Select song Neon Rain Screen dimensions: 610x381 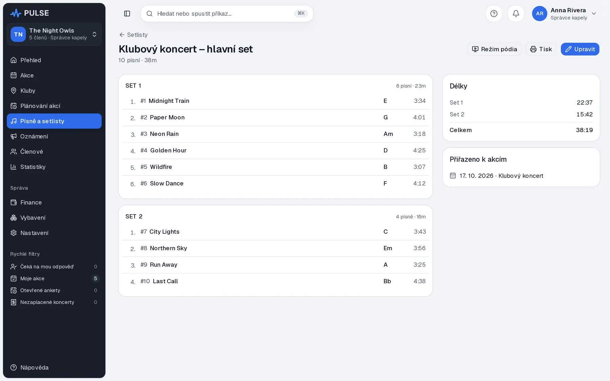[x=276, y=134]
